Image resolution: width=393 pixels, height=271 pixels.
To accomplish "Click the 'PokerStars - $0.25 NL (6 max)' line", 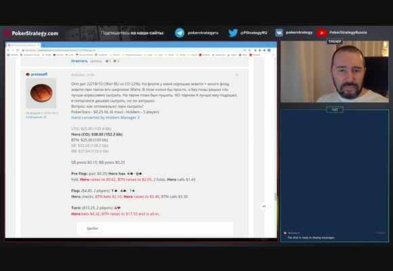I will coord(115,112).
